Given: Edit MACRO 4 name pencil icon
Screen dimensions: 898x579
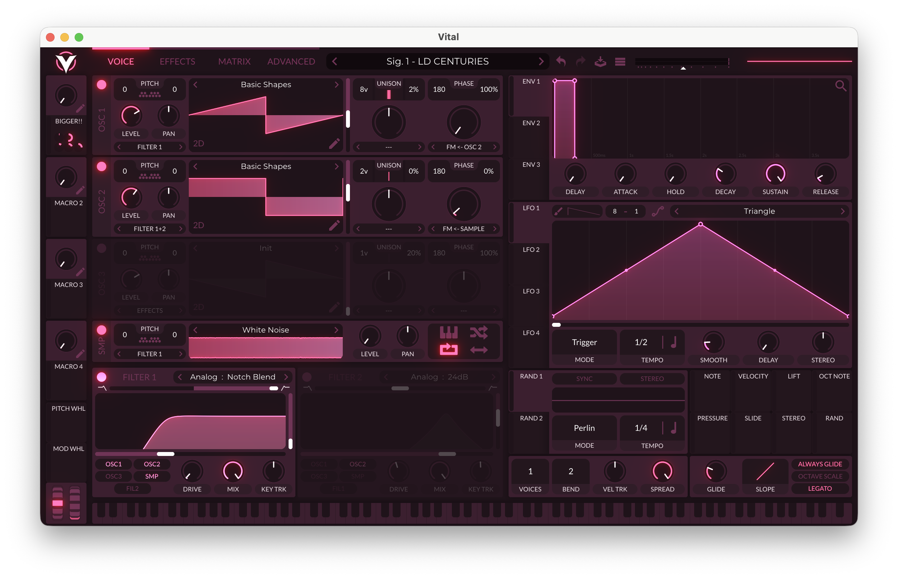Looking at the screenshot, I should [x=80, y=354].
